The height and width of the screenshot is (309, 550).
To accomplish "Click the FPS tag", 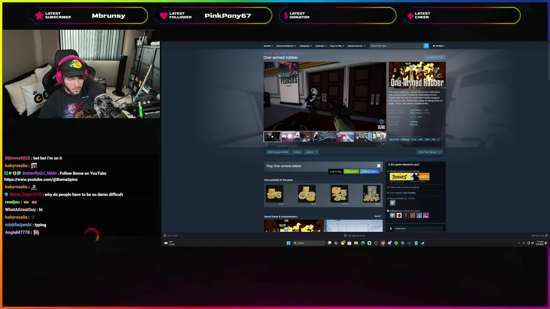I will pyautogui.click(x=434, y=139).
